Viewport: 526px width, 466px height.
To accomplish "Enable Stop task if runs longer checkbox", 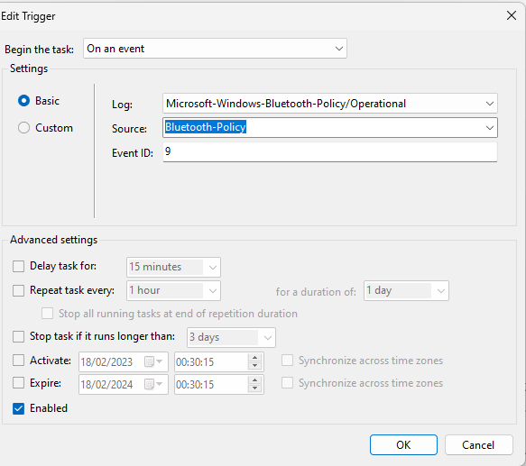I will [18, 336].
